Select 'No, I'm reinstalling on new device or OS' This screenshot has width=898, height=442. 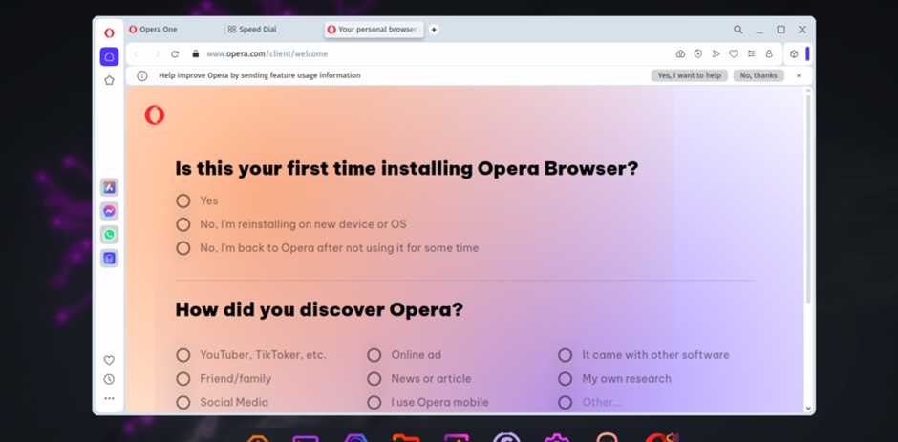pos(183,224)
